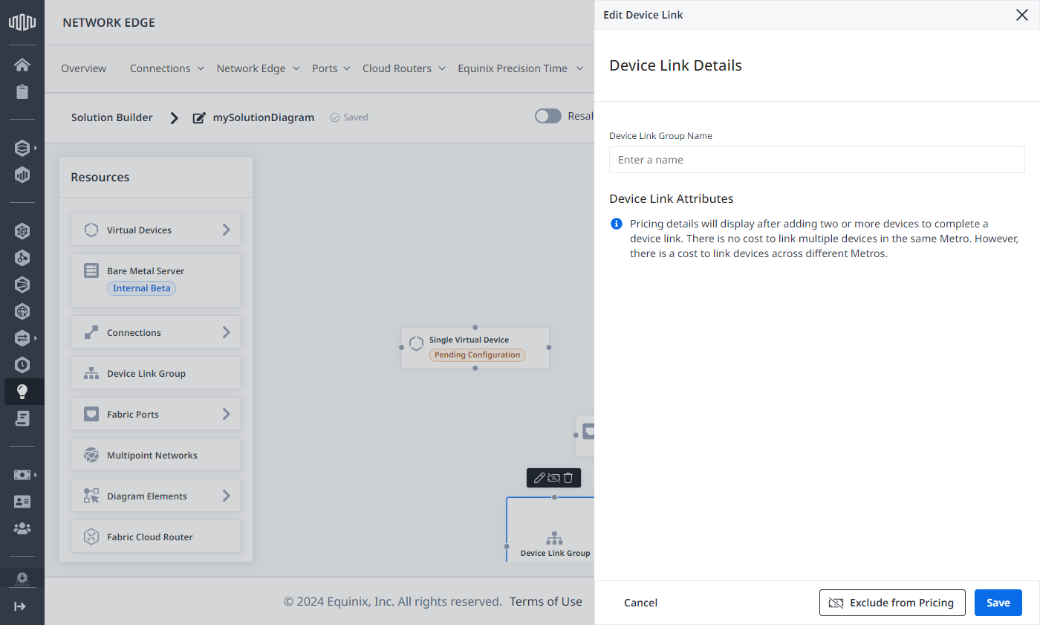Select Bare Metal Server resource

click(x=156, y=280)
